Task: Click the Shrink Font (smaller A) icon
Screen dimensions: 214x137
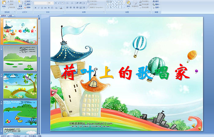Action: (59, 3)
